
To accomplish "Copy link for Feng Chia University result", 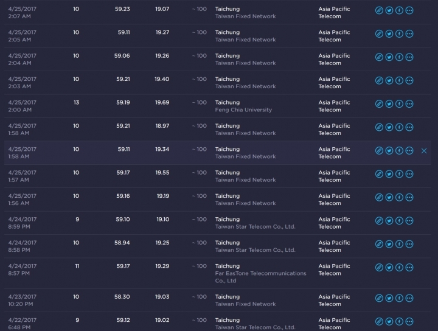I will tap(379, 103).
